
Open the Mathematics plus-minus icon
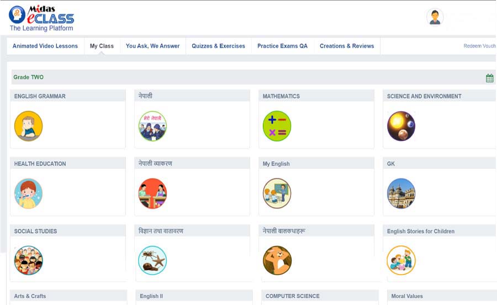click(x=277, y=126)
